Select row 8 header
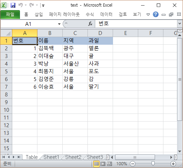 [6, 95]
